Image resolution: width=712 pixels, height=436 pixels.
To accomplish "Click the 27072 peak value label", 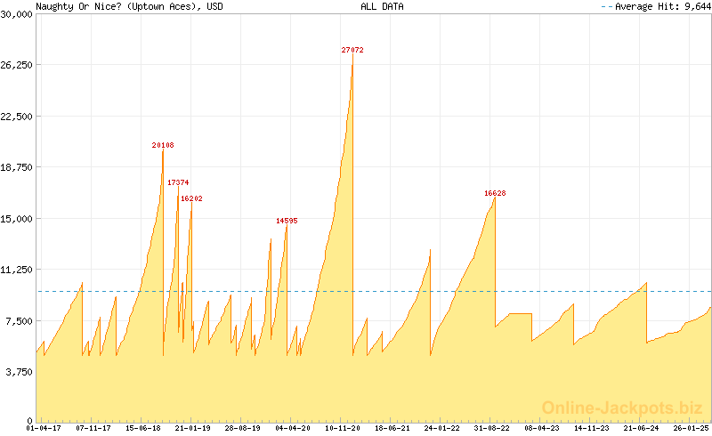I will (x=352, y=51).
